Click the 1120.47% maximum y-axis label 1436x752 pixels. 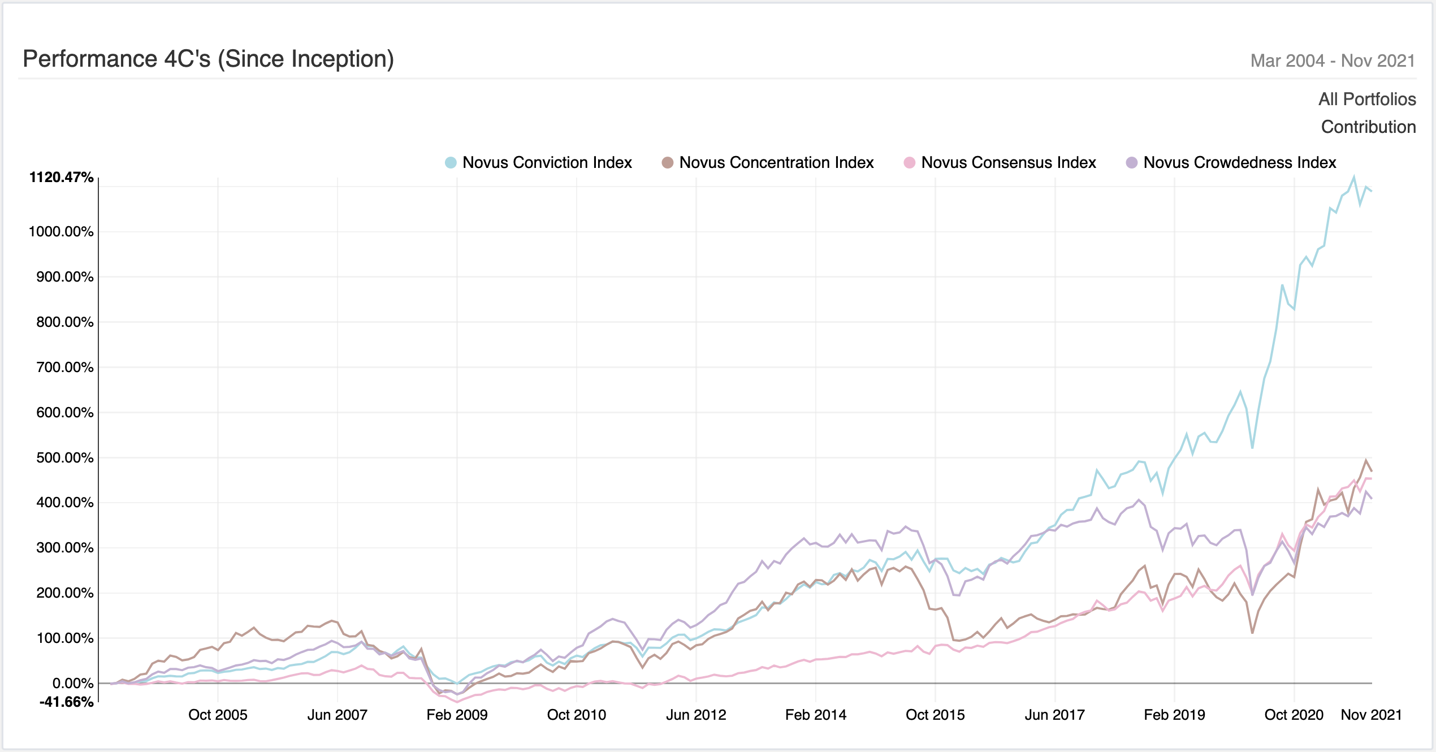coord(61,178)
